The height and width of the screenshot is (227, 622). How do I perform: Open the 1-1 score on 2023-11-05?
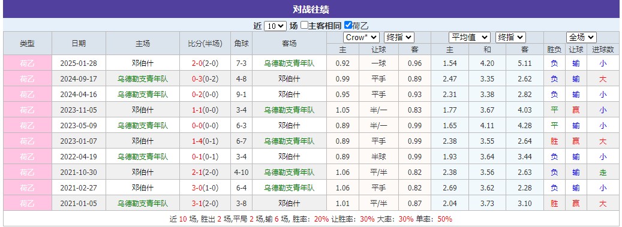pyautogui.click(x=197, y=110)
